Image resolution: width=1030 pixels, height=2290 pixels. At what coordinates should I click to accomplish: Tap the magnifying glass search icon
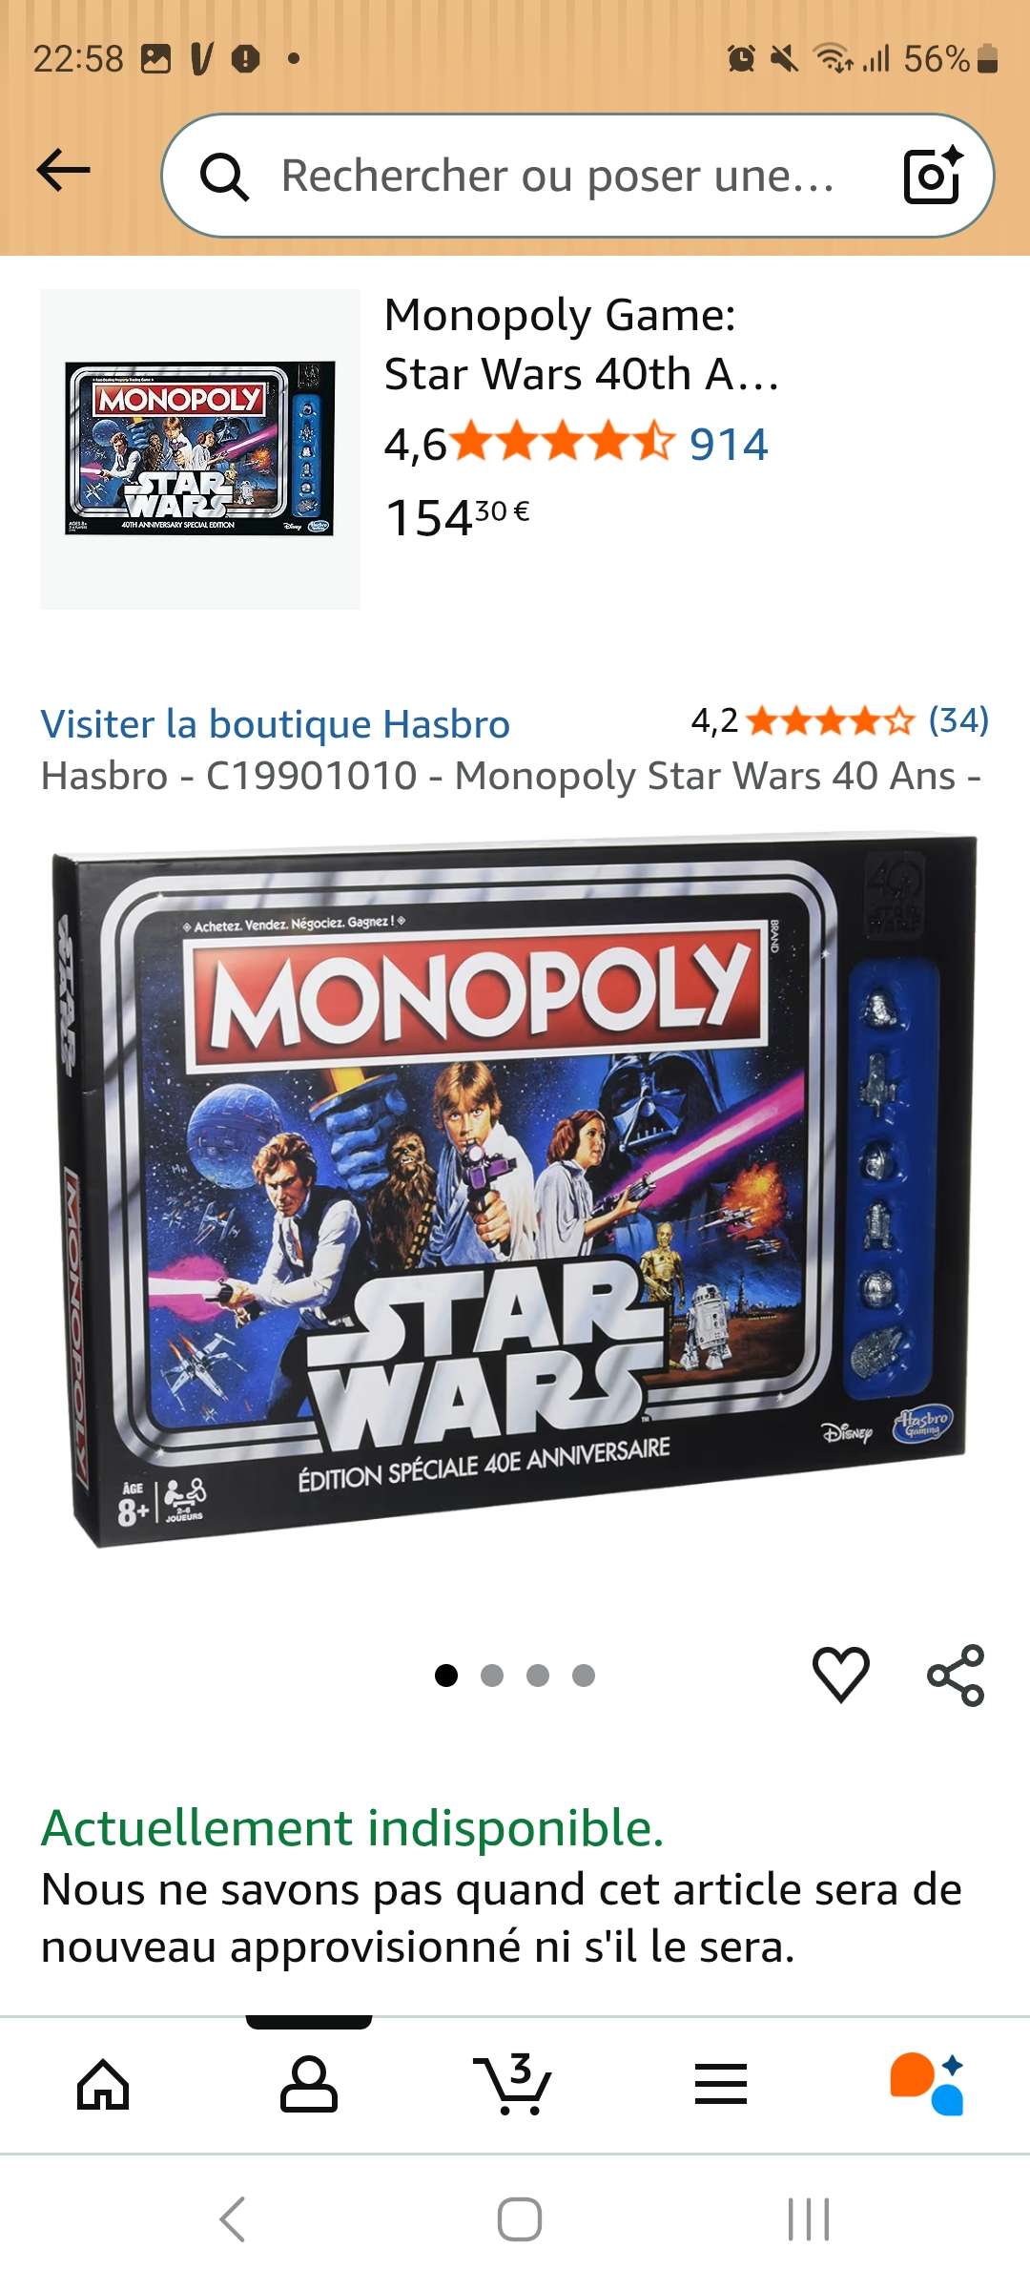(x=224, y=177)
